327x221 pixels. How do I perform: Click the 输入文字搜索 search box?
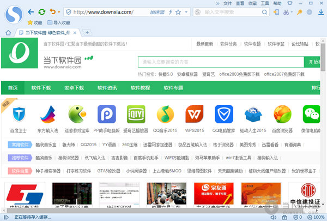tap(231, 12)
